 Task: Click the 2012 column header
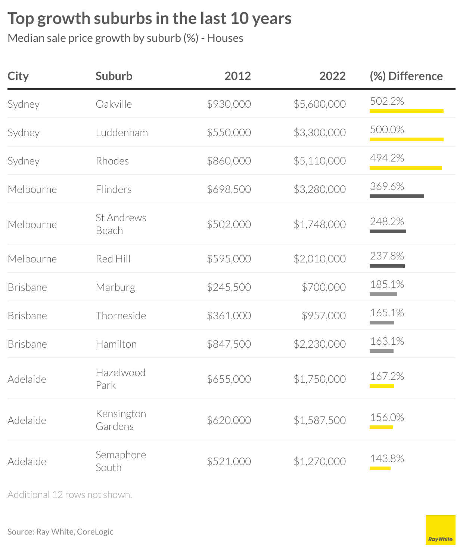tap(237, 76)
